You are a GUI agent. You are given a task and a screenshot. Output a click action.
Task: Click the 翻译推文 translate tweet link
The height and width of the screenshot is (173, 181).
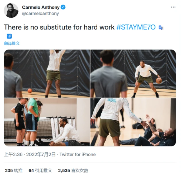click(12, 44)
